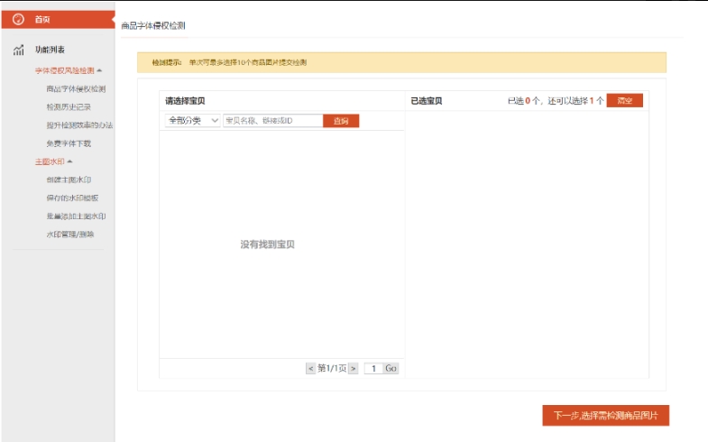Click the Go button beside page number
708x442 pixels.
coord(391,368)
